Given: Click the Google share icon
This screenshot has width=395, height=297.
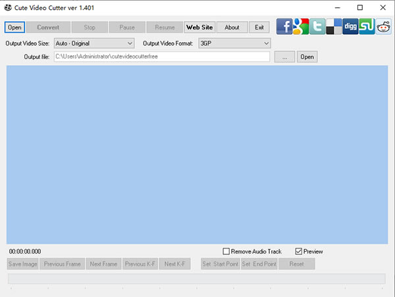Looking at the screenshot, I should click(301, 26).
